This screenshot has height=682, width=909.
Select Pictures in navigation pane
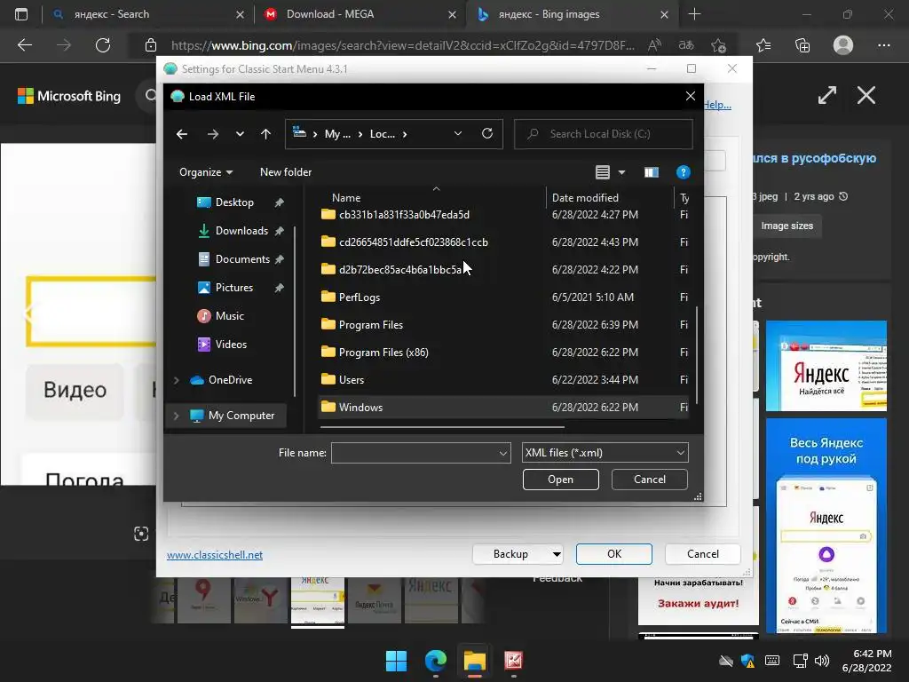click(x=234, y=288)
